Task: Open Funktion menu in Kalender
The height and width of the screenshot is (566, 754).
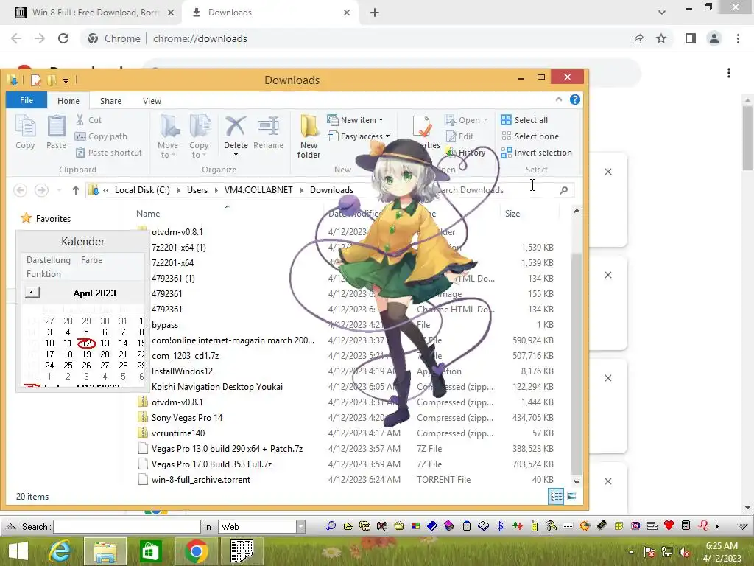Action: (x=43, y=274)
